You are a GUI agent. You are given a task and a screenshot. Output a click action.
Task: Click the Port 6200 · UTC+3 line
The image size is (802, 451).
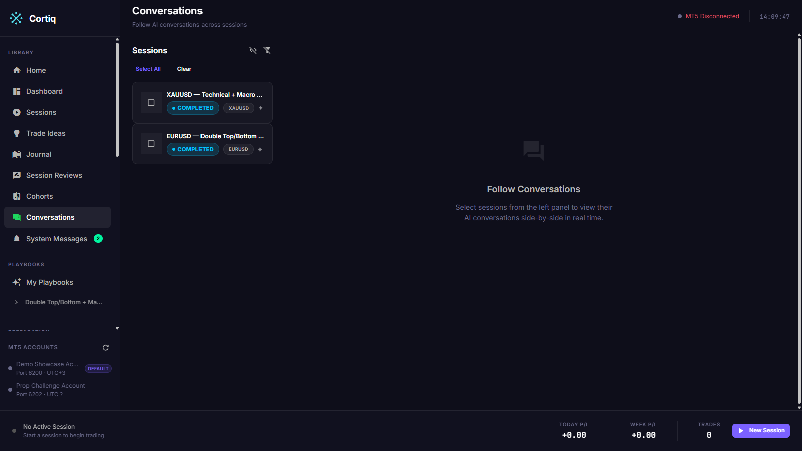(x=41, y=373)
